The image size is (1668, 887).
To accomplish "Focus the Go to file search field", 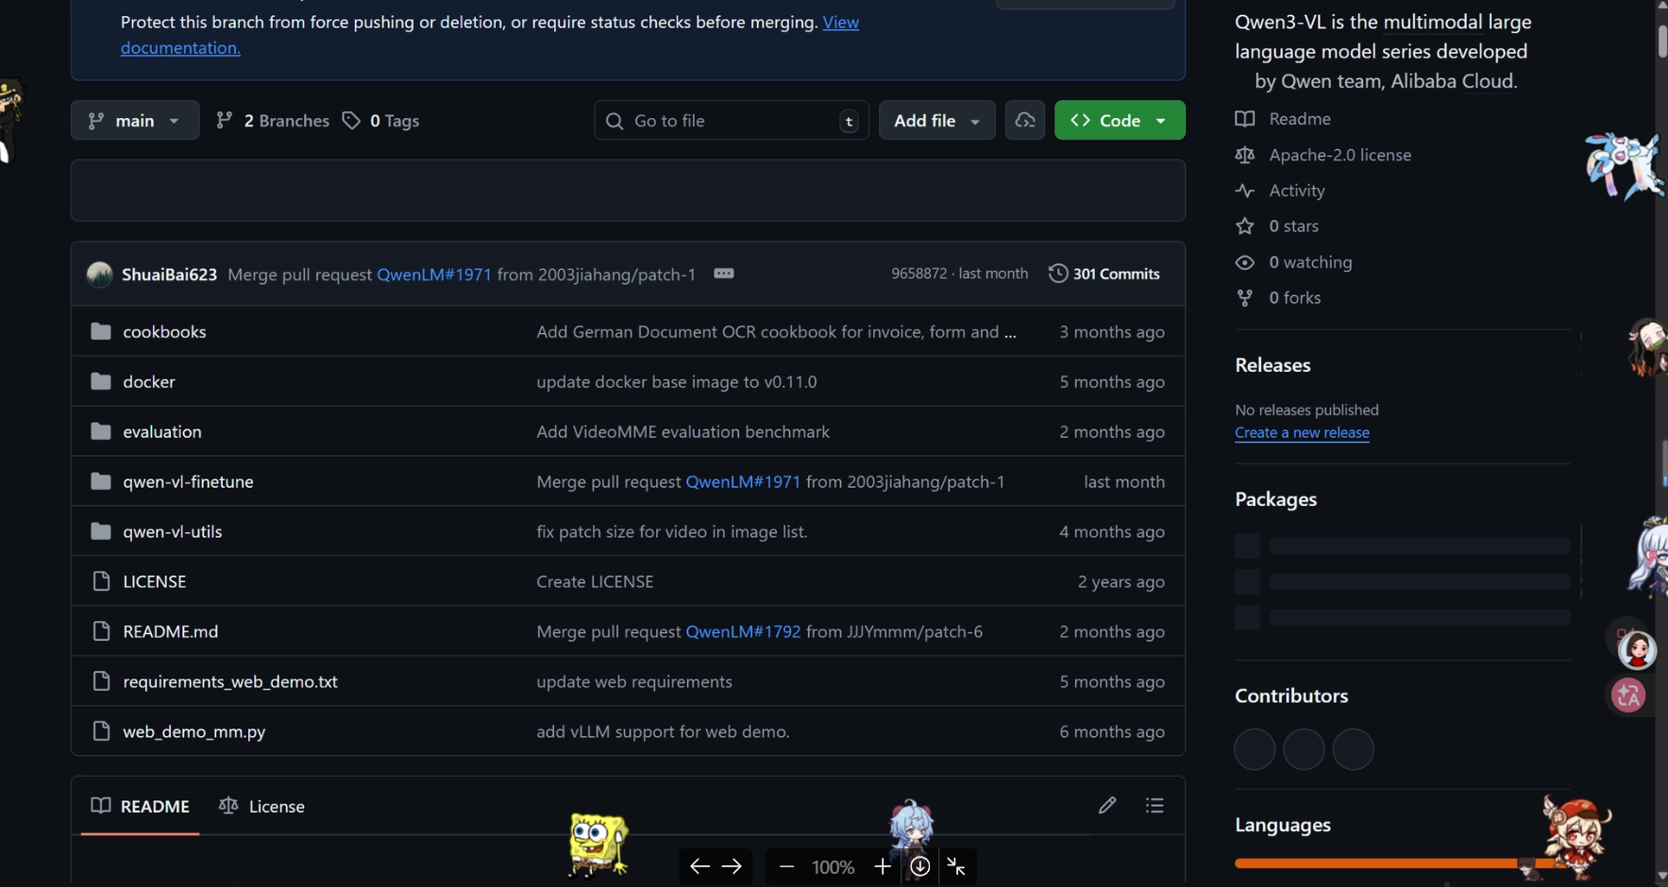I will click(x=732, y=120).
